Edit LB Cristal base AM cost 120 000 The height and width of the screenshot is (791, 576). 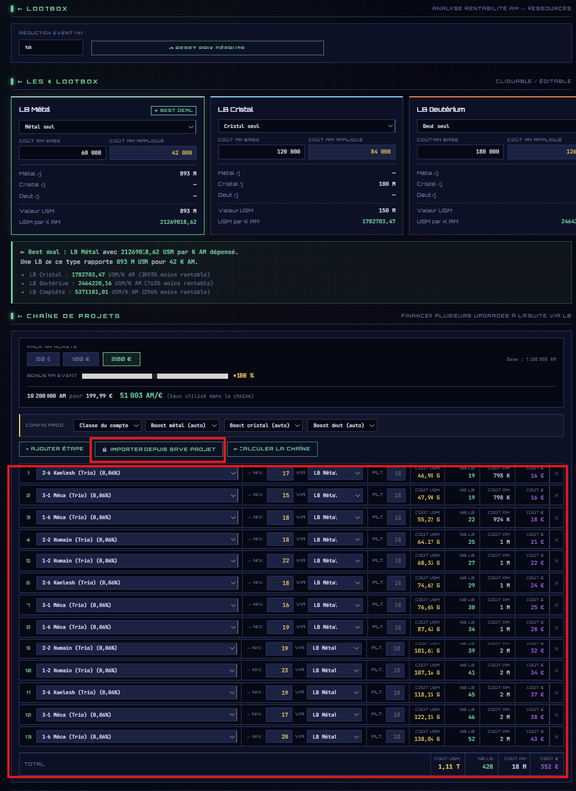[x=261, y=151]
